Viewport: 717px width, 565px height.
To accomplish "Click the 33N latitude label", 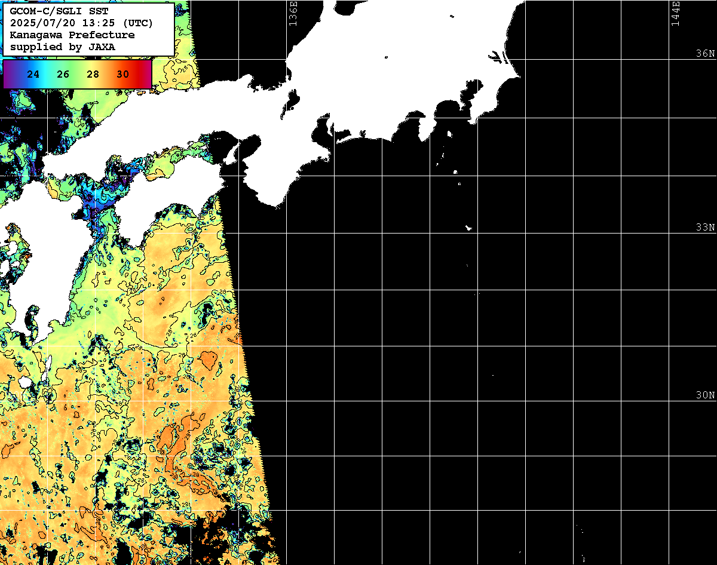I will click(x=705, y=227).
